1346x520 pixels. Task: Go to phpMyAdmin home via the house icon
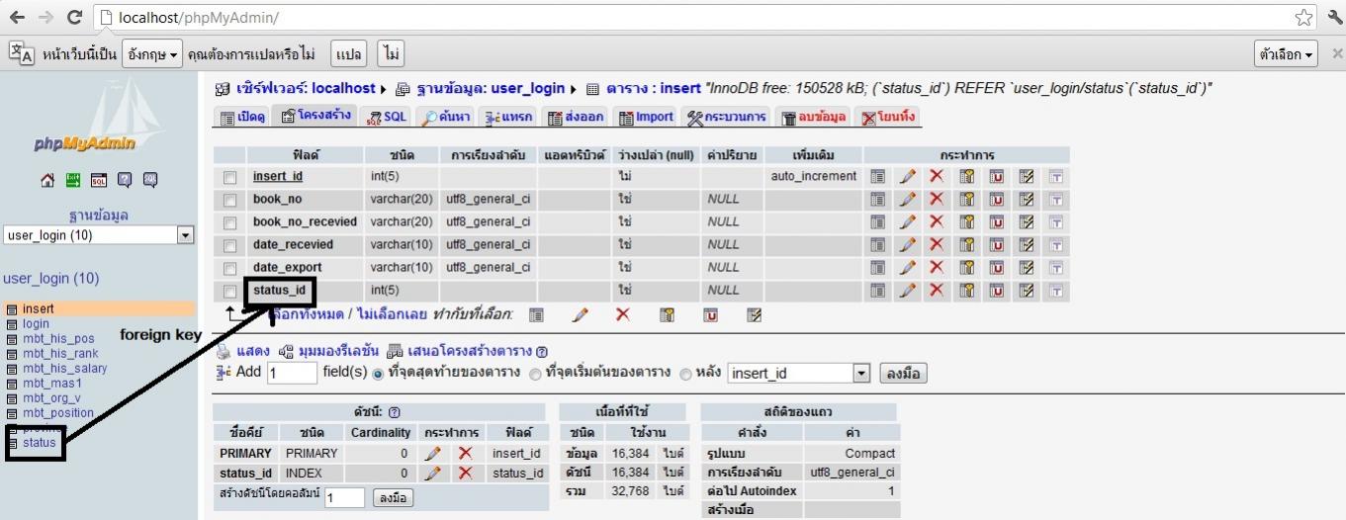point(47,181)
